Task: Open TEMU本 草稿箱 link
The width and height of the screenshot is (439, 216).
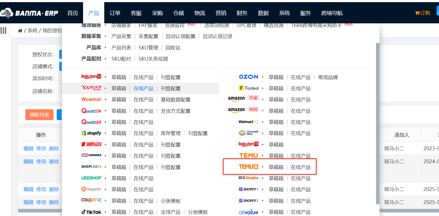Action: [276, 167]
